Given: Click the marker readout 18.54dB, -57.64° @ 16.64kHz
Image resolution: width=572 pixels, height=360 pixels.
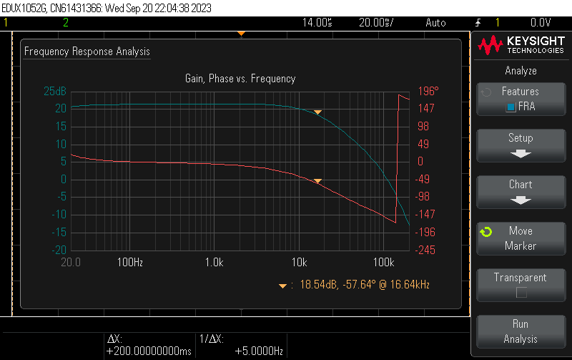Looking at the screenshot, I should pyautogui.click(x=365, y=284).
